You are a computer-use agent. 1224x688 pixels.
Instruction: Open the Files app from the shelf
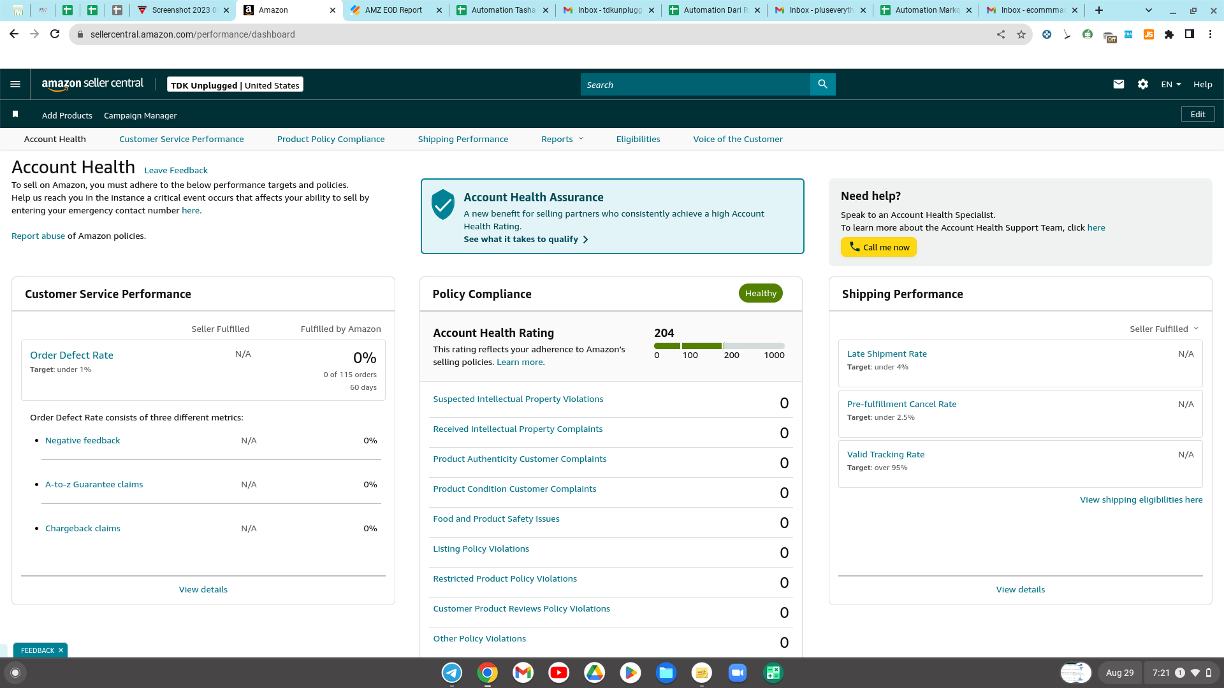click(666, 673)
